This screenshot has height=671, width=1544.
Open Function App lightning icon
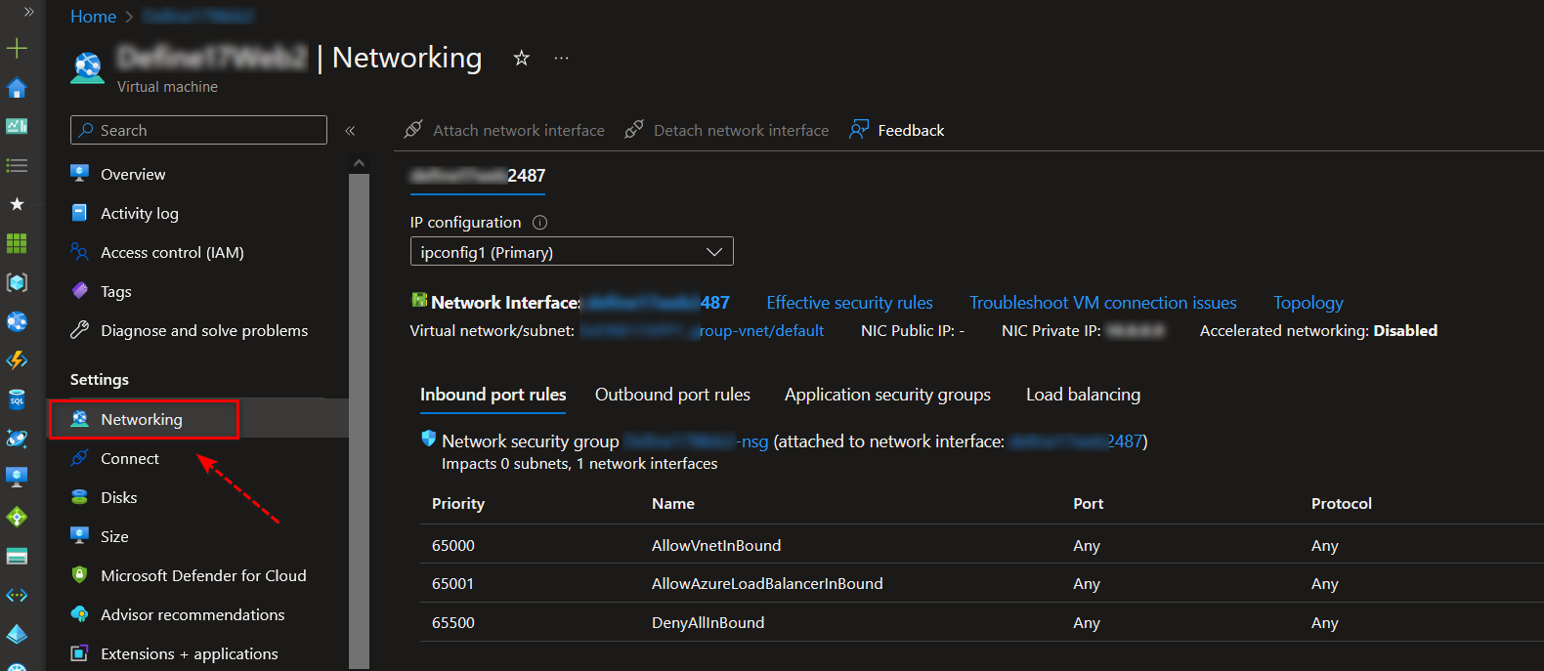pyautogui.click(x=17, y=360)
